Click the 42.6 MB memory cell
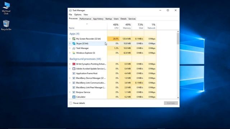 point(126,53)
